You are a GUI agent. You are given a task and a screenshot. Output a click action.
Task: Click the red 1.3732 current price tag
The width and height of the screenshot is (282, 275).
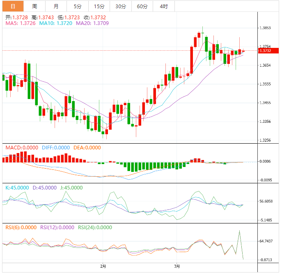click(268, 51)
